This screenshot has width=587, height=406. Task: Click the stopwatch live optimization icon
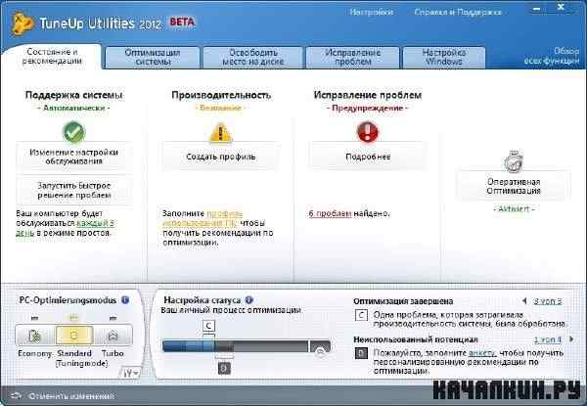point(514,161)
